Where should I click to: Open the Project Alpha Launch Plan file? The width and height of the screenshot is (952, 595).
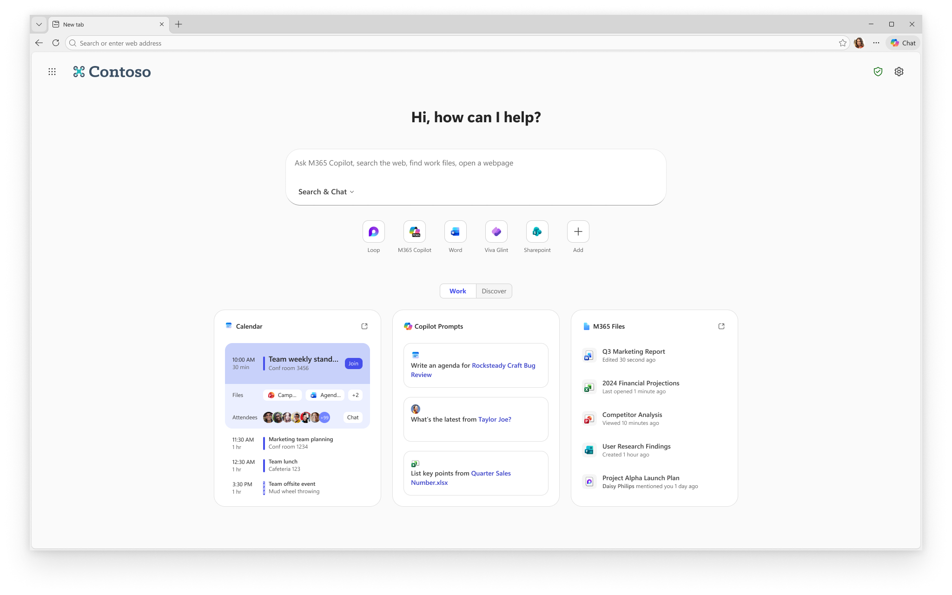click(x=654, y=482)
